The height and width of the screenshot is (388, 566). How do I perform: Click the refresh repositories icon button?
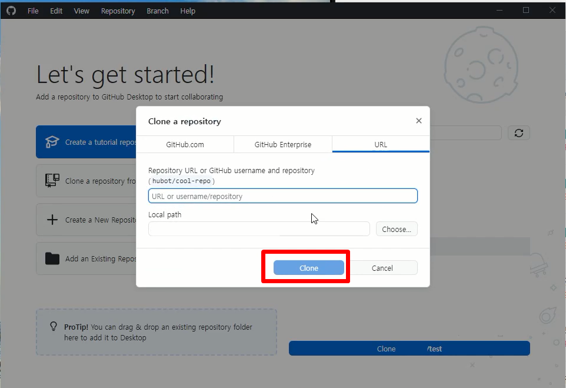519,133
